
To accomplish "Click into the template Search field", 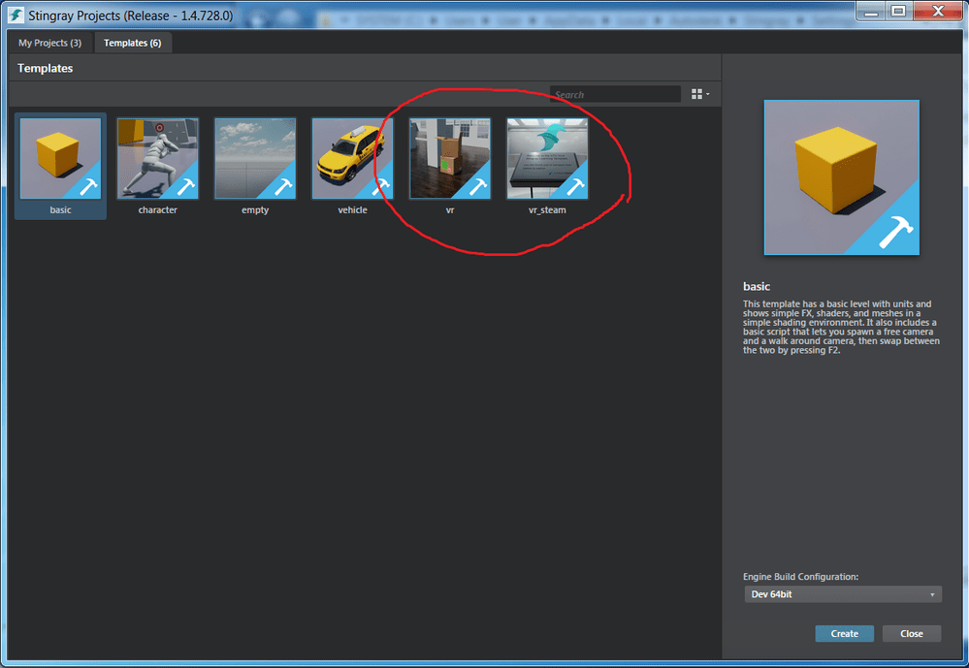I will [x=615, y=95].
